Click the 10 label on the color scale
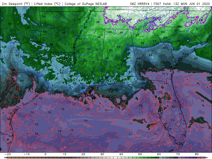This screenshot has height=159, width=212. point(64,154)
